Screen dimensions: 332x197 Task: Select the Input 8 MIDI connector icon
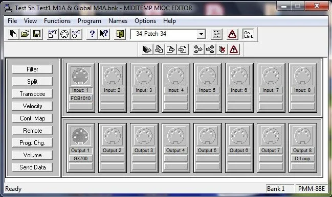click(x=303, y=76)
